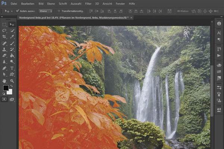Open the Bild menu
Screen dimensions: 224x149
[41, 4]
